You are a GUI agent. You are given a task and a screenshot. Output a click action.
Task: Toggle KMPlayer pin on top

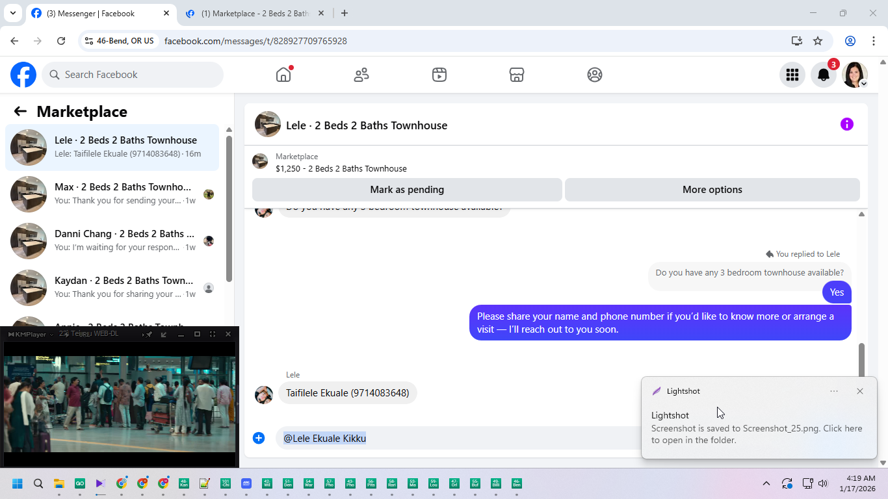[x=149, y=334]
